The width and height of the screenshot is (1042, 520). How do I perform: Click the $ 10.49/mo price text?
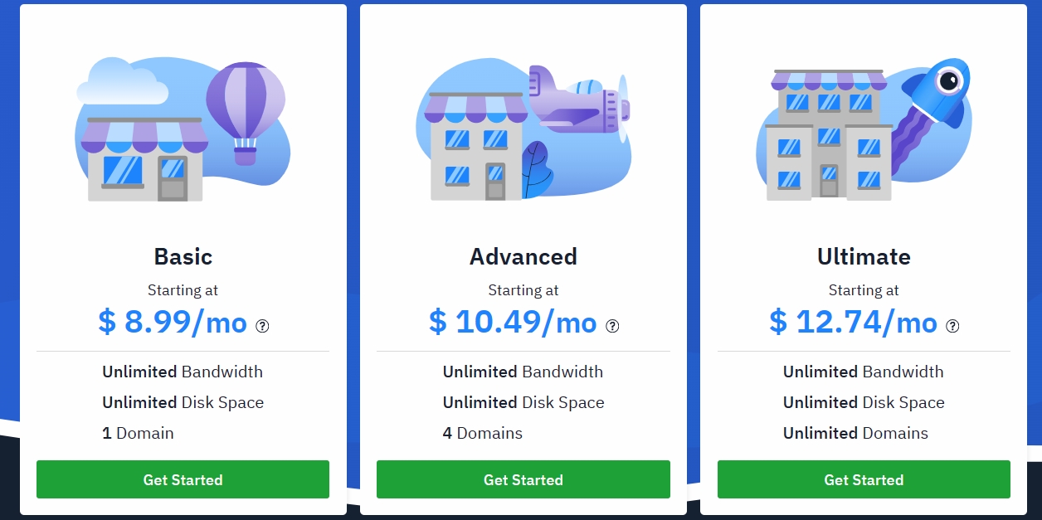513,322
